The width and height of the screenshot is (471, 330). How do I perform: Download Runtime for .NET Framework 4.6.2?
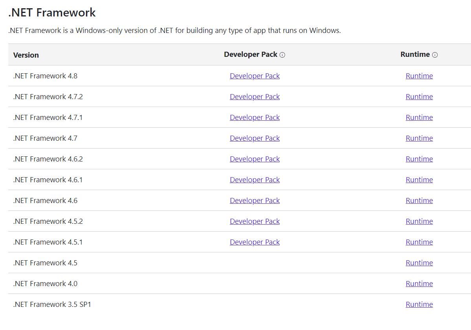tap(419, 159)
